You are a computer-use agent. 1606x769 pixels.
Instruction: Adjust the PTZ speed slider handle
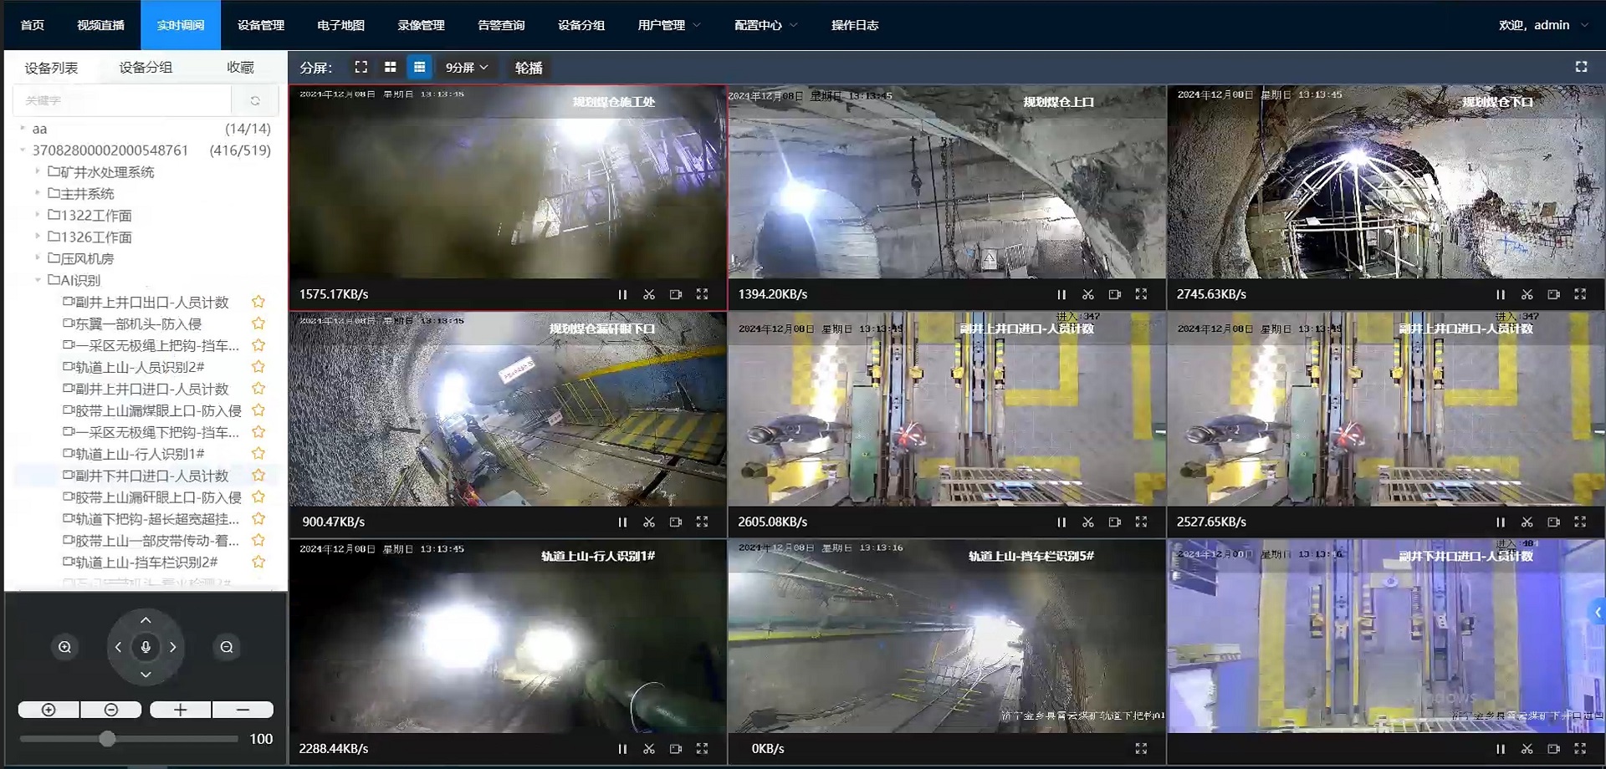tap(107, 739)
